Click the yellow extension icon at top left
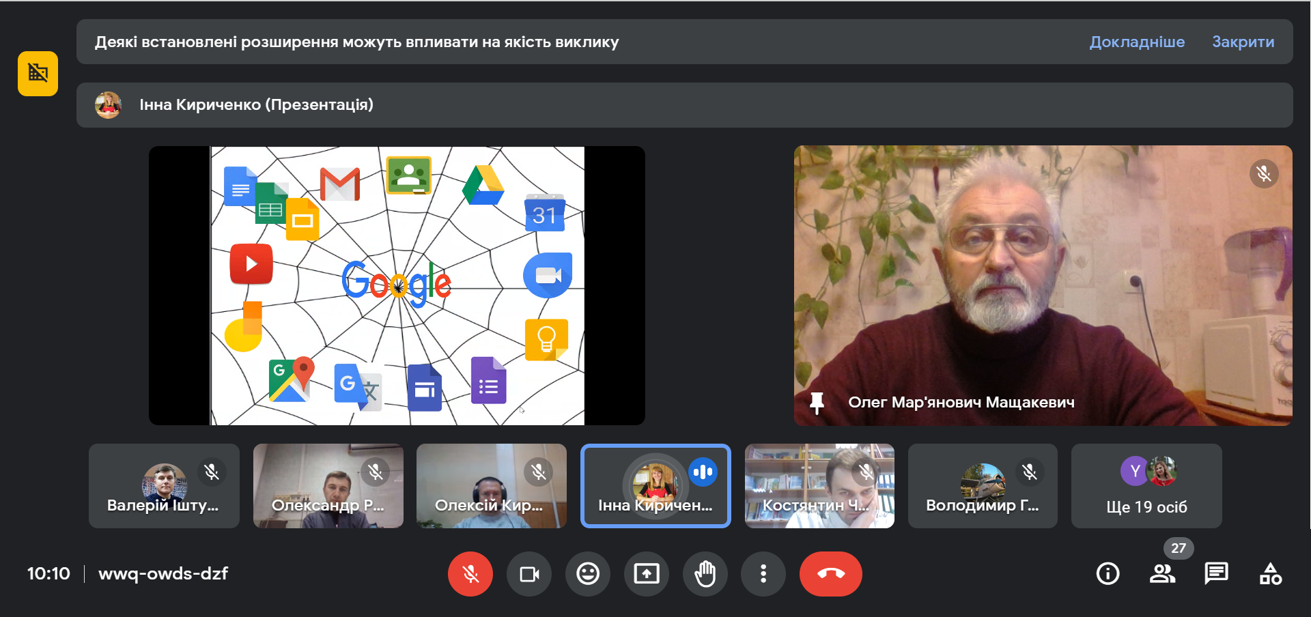 click(x=38, y=74)
